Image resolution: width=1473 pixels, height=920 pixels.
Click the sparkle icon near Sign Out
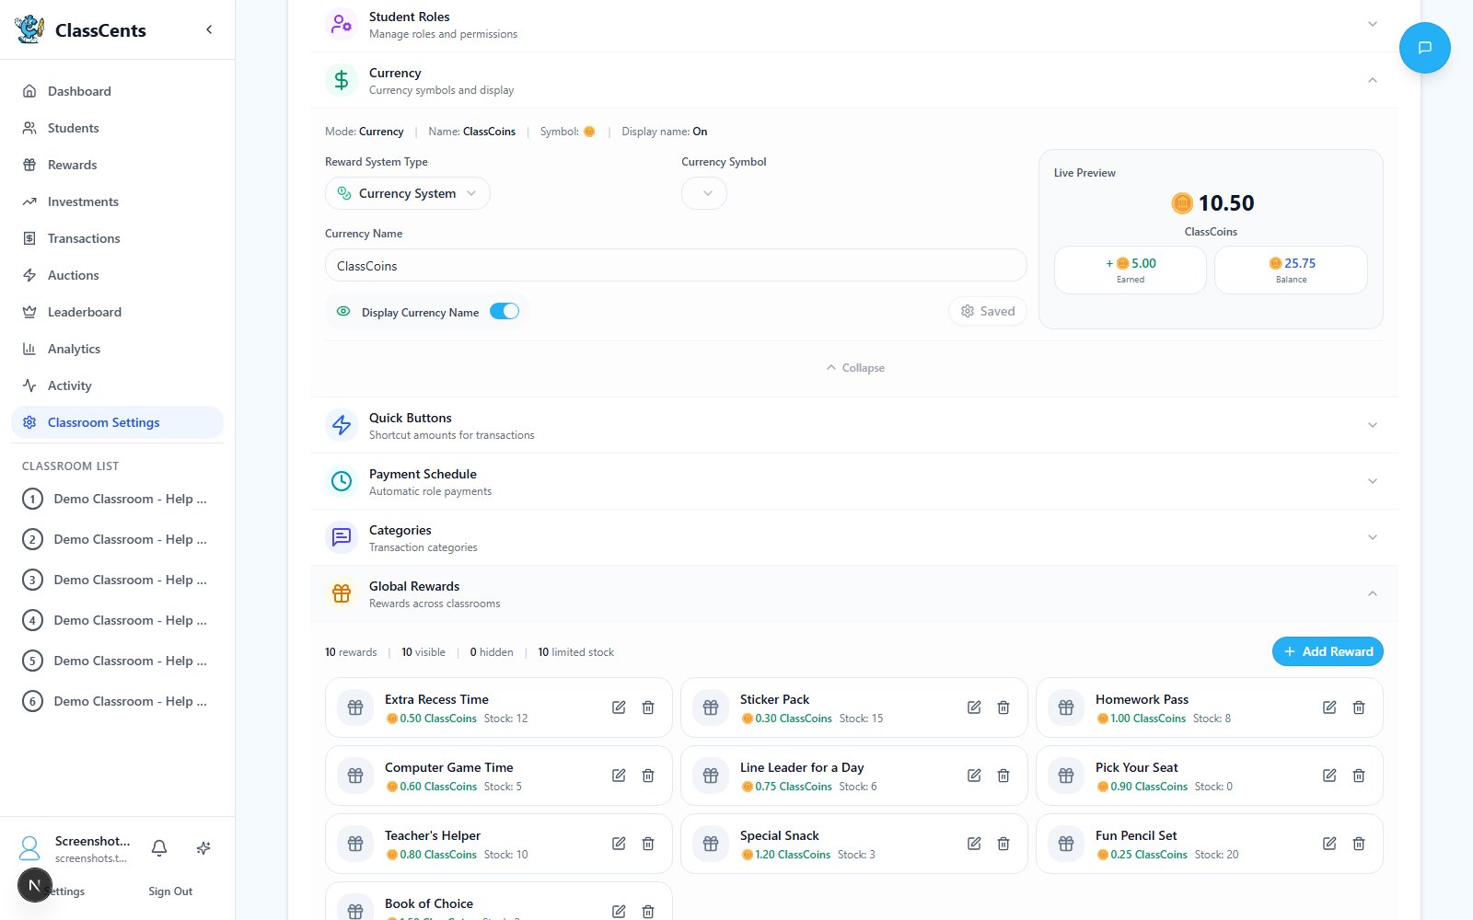tap(203, 848)
